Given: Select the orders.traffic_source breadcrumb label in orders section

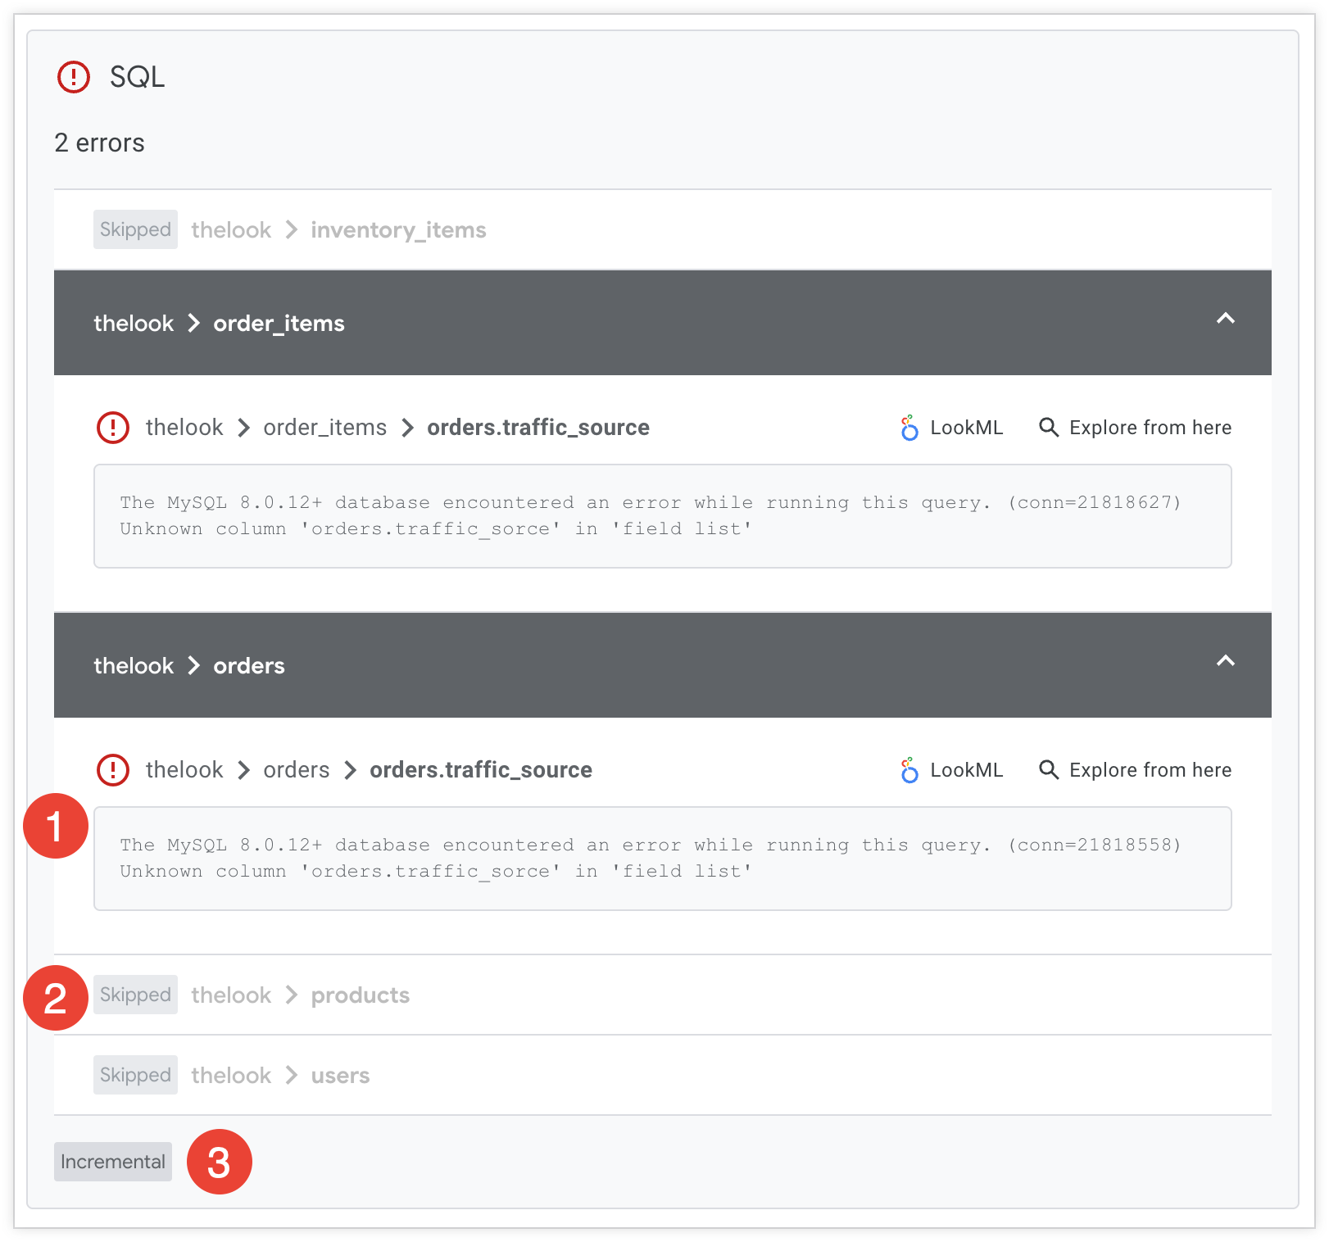Looking at the screenshot, I should (x=480, y=769).
